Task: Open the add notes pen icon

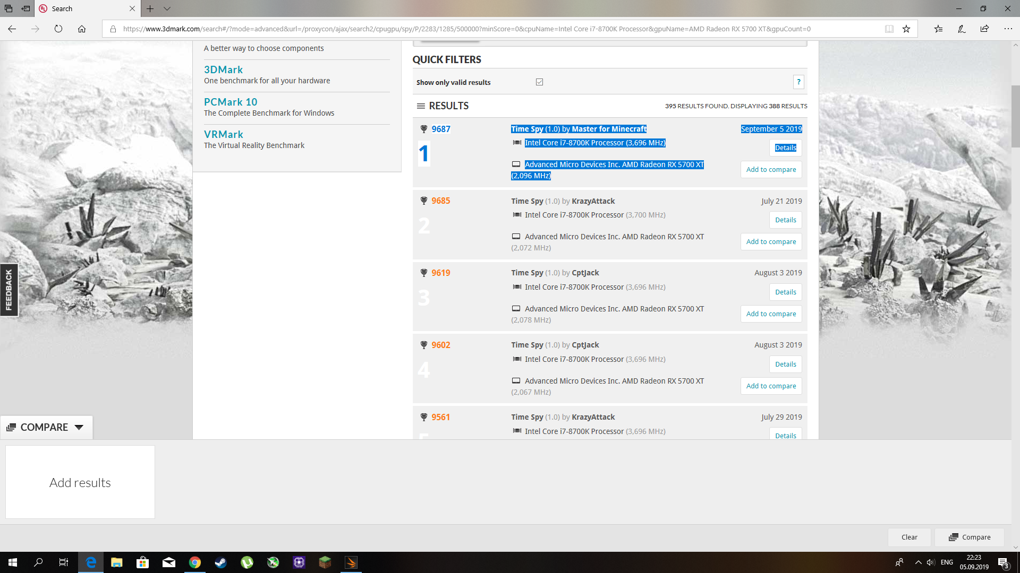Action: click(x=962, y=29)
